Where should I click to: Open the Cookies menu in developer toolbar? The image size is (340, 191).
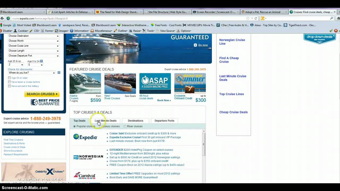[21, 31]
